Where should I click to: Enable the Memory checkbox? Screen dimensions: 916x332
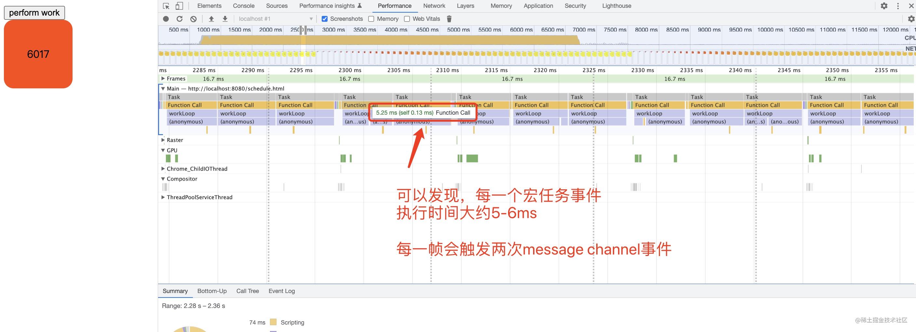coord(371,19)
